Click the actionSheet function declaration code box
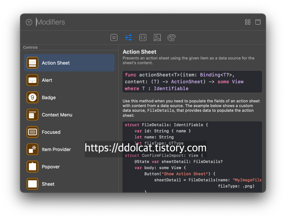This screenshot has height=219, width=286. 192,82
